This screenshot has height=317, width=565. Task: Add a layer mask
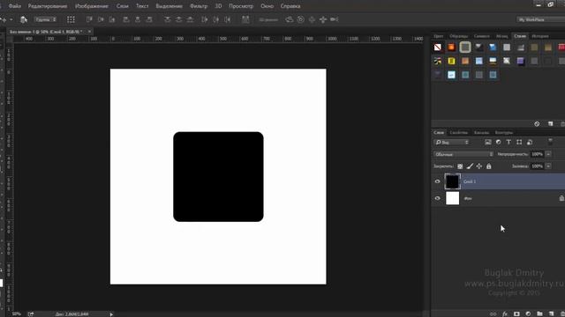point(516,313)
